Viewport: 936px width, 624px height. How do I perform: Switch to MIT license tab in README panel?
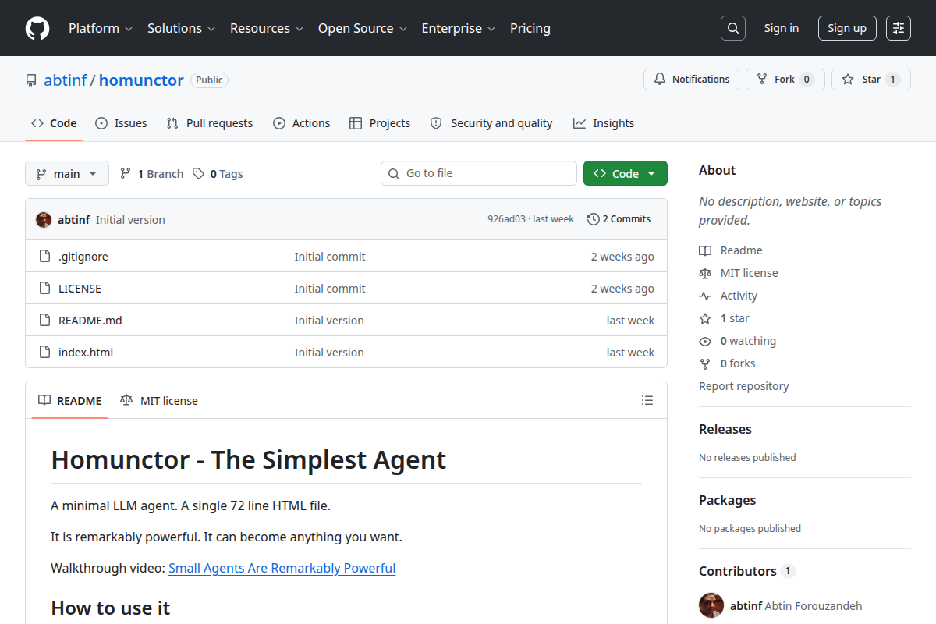[159, 400]
